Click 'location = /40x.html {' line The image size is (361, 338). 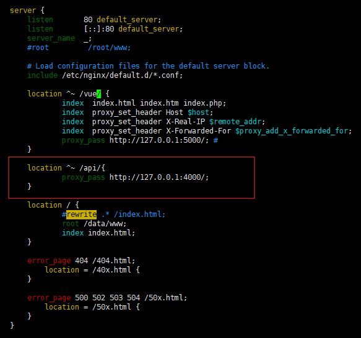coord(92,270)
